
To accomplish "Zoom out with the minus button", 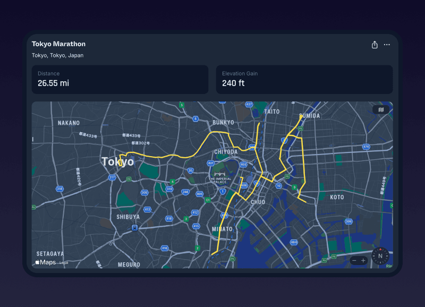I will (354, 260).
